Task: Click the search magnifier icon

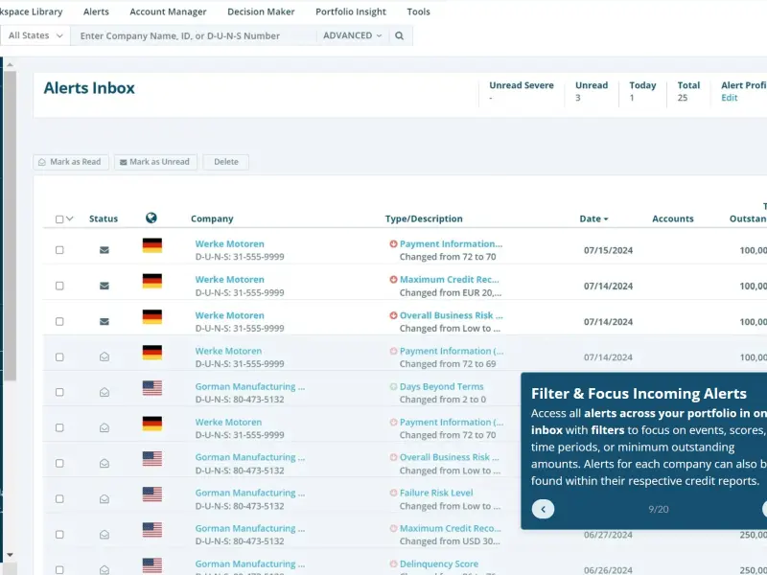Action: 399,35
